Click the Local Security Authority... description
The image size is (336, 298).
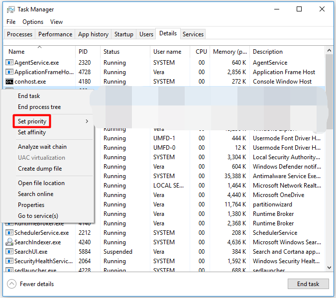(287, 157)
